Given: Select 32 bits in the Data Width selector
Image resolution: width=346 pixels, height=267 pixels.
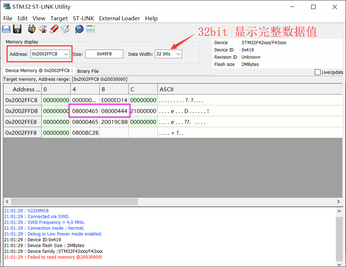Looking at the screenshot, I should tap(168, 54).
